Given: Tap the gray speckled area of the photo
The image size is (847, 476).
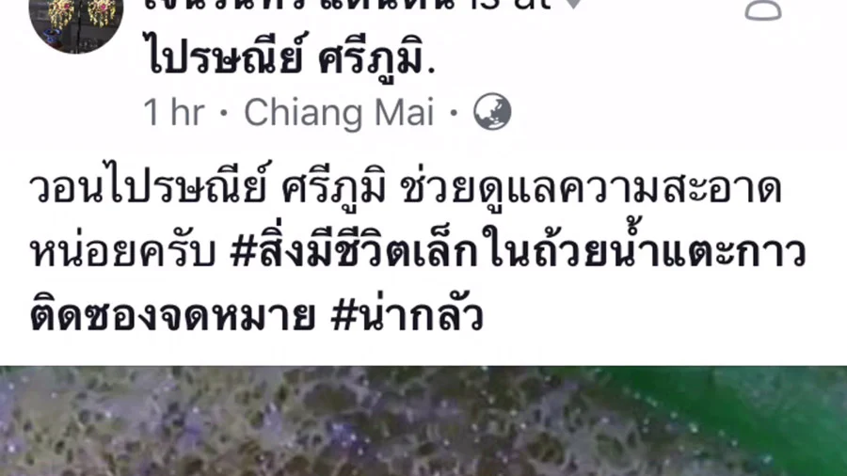Looking at the screenshot, I should coord(270,420).
